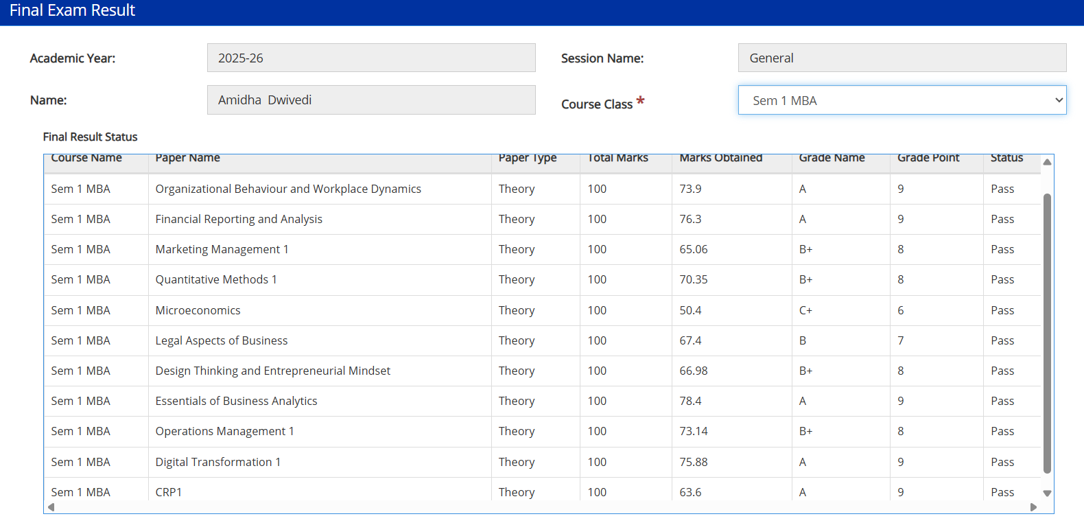Click the vertical scrollbar thumb

pyautogui.click(x=1047, y=333)
